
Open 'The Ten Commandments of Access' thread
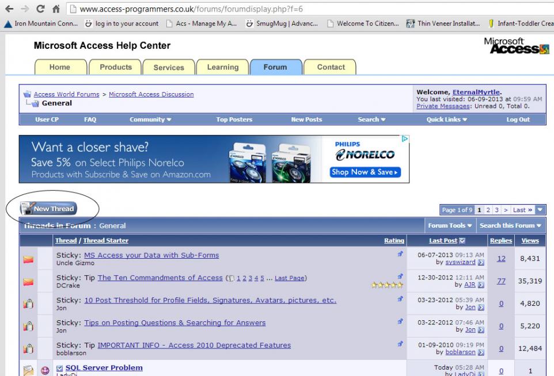coord(160,278)
